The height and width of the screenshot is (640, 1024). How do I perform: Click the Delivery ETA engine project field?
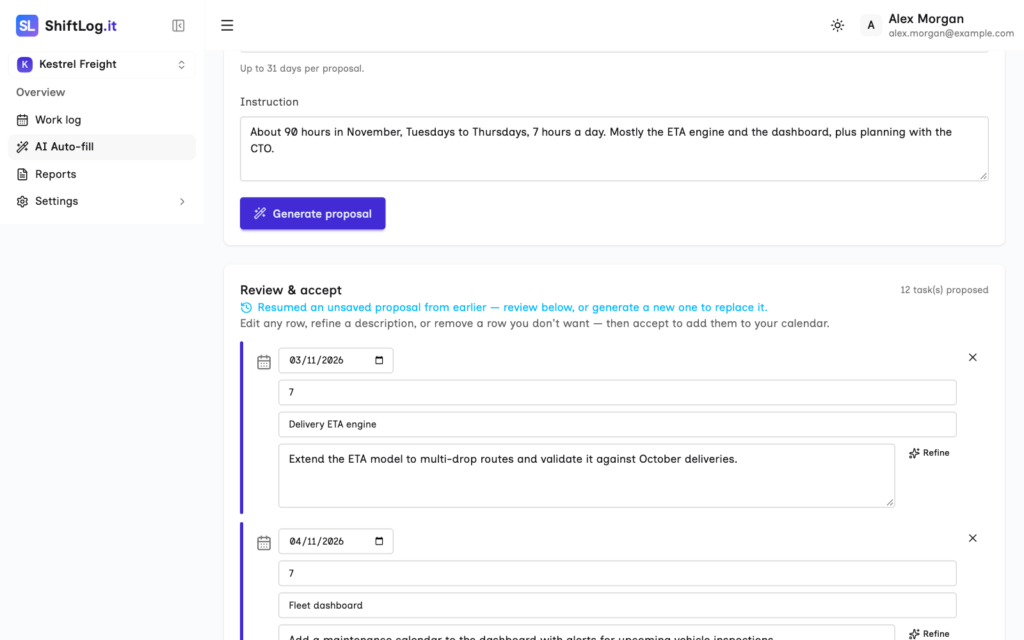617,424
